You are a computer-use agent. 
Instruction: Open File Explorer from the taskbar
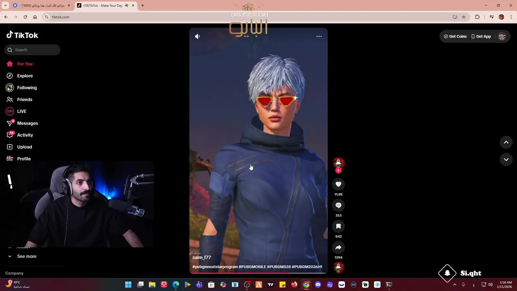[152, 285]
